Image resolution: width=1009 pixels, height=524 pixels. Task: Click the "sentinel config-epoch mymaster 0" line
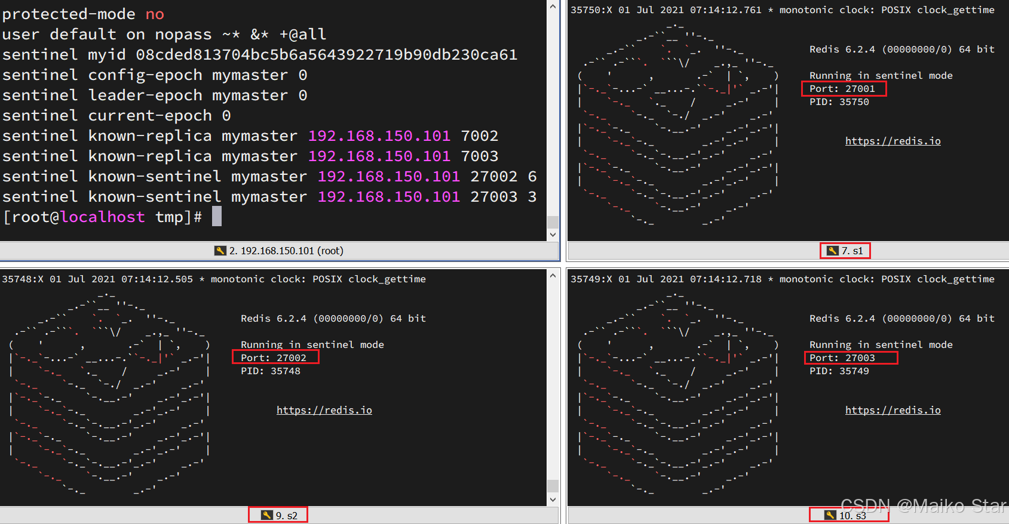point(155,75)
